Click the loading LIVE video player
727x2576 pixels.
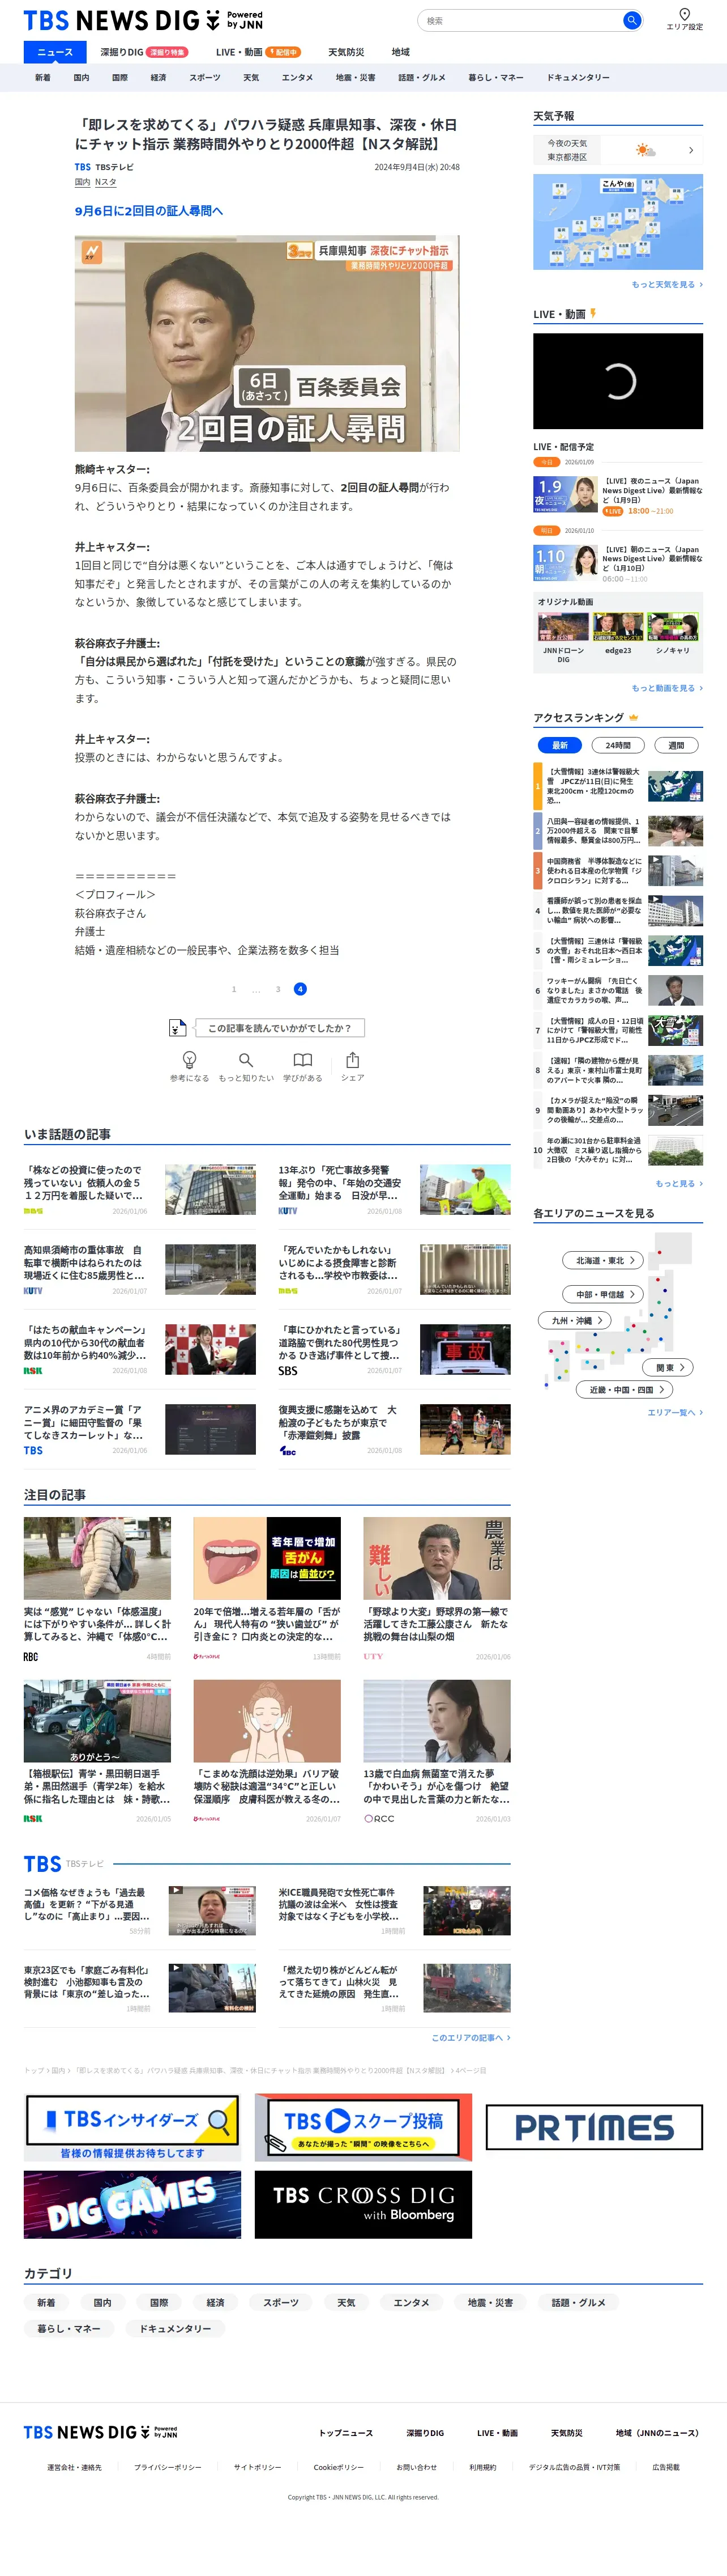tap(618, 381)
